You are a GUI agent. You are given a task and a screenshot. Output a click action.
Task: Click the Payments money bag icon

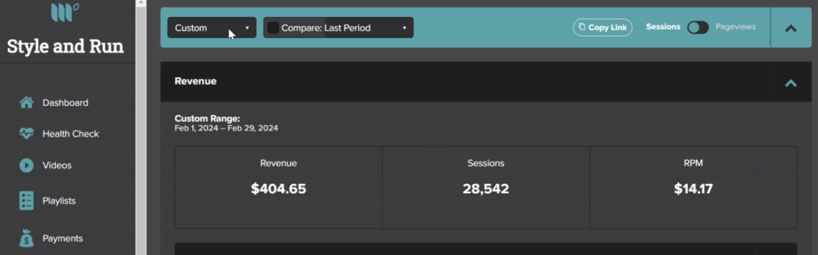point(26,238)
